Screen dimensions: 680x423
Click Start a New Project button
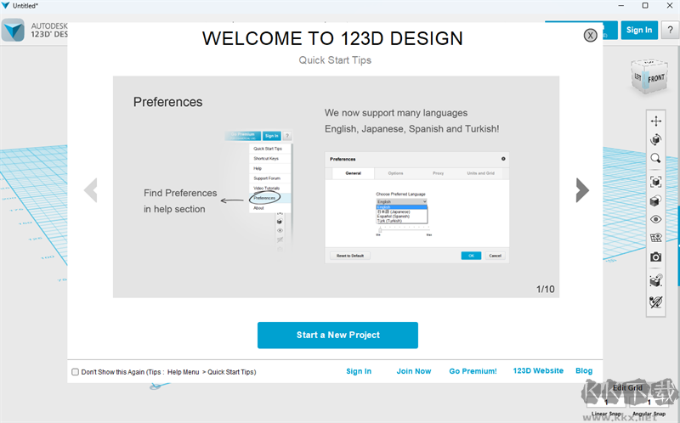pos(337,335)
